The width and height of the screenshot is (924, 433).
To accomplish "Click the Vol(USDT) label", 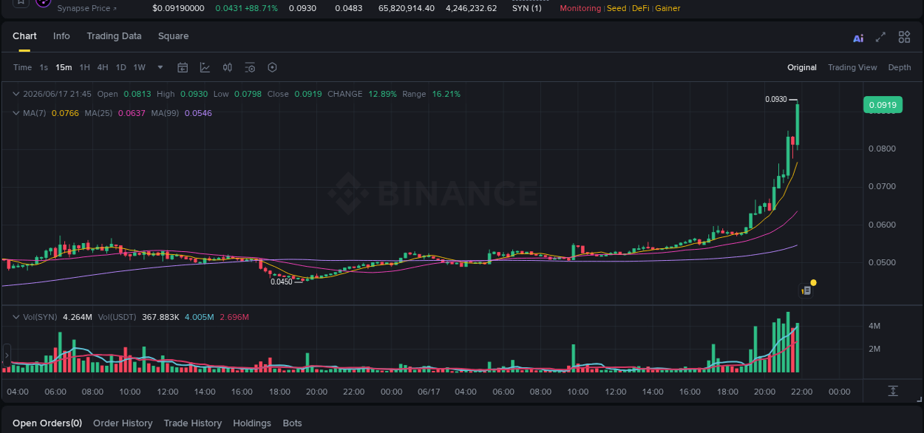I will click(117, 317).
